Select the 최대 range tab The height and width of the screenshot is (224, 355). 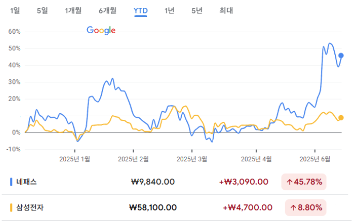pos(226,10)
